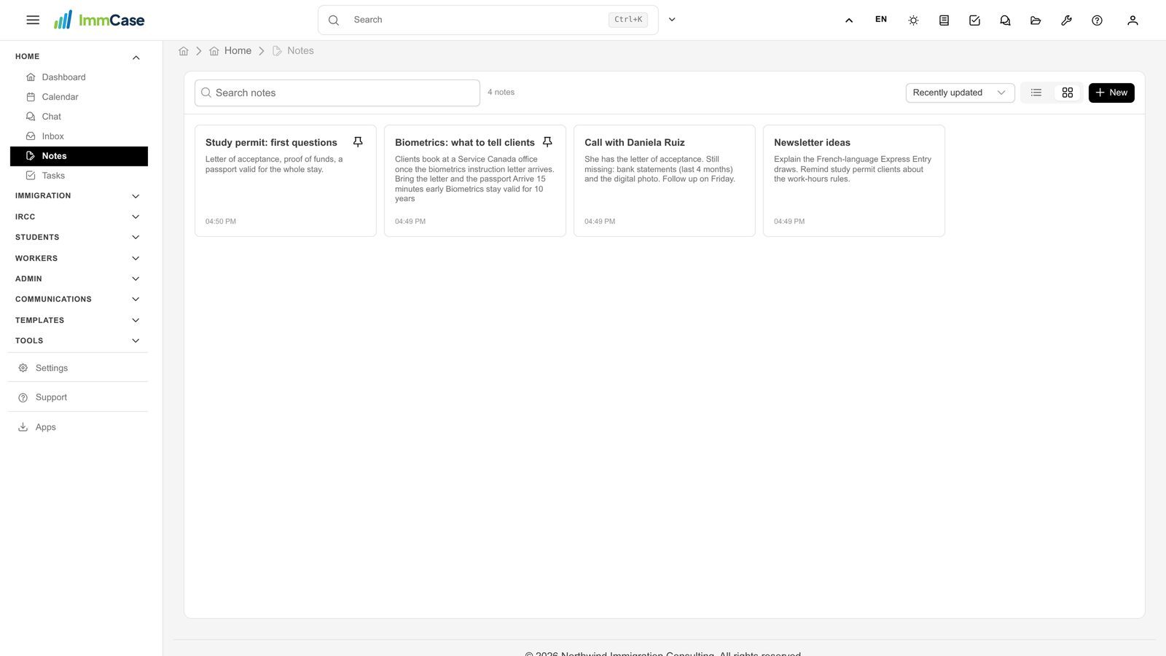Unpin the Study permit: first questions note
This screenshot has height=656, width=1166.
pyautogui.click(x=358, y=142)
